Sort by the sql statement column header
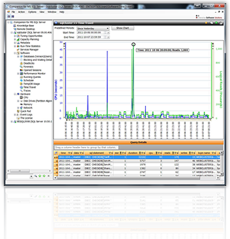The image size is (230, 239). (98, 153)
